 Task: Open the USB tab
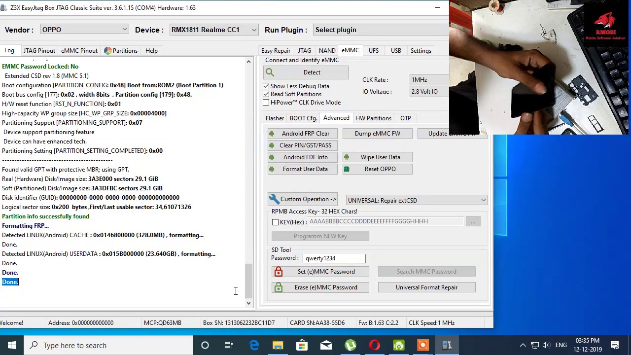point(396,51)
